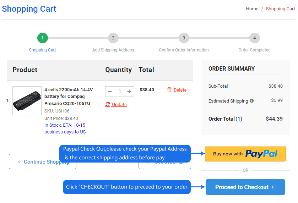298x203 pixels.
Task: Click the plus icon to increase quantity
Action: (129, 92)
